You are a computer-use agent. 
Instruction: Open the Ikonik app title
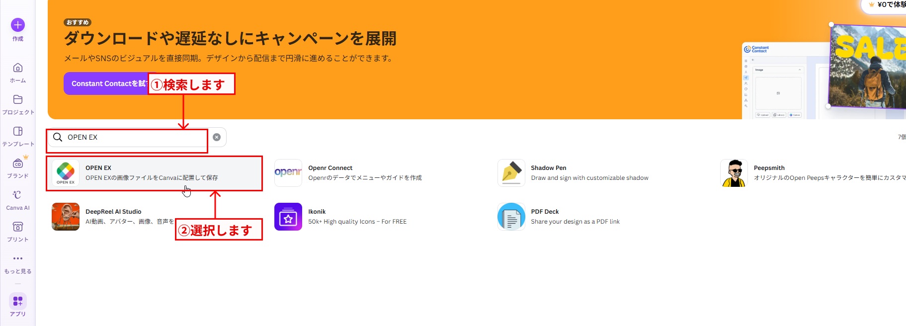(x=317, y=212)
